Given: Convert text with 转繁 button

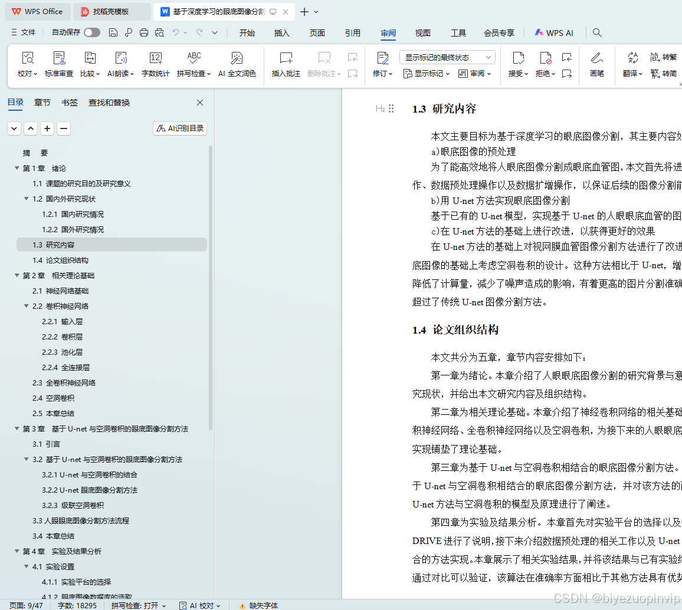Looking at the screenshot, I should [663, 57].
